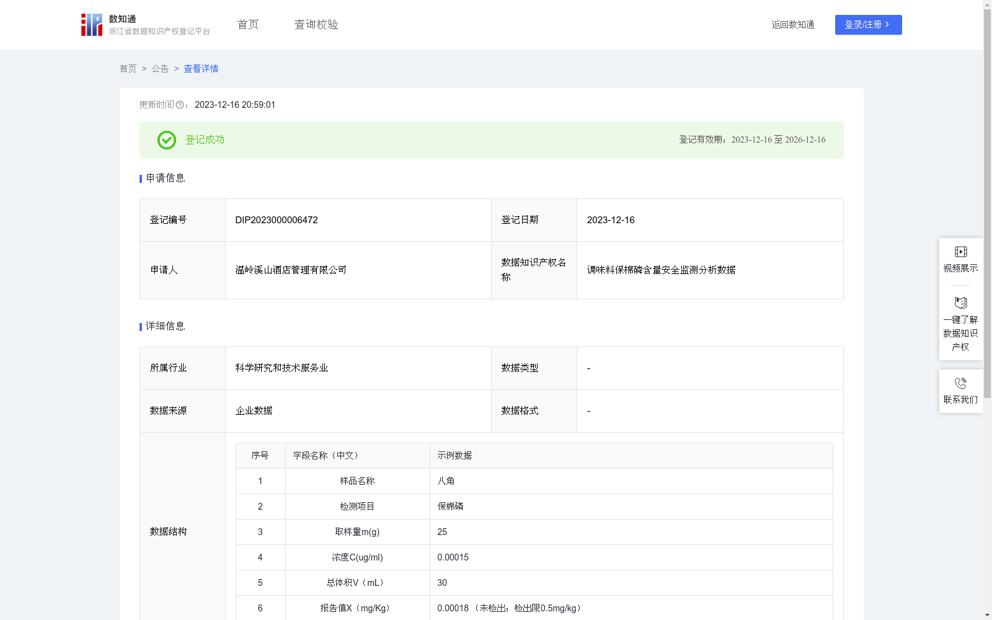The width and height of the screenshot is (992, 620).
Task: Click the green 登记成功 check icon
Action: pos(167,140)
